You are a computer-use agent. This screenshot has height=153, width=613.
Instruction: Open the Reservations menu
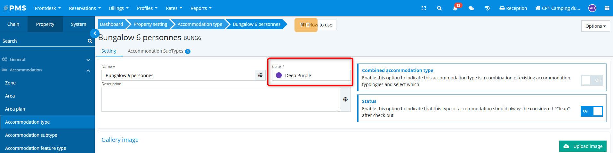85,8
